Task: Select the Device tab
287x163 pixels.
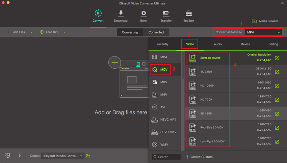Action: tap(245, 44)
